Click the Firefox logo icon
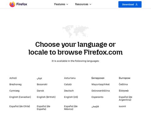Screen dimensions: 151x113 [x=12, y=4]
